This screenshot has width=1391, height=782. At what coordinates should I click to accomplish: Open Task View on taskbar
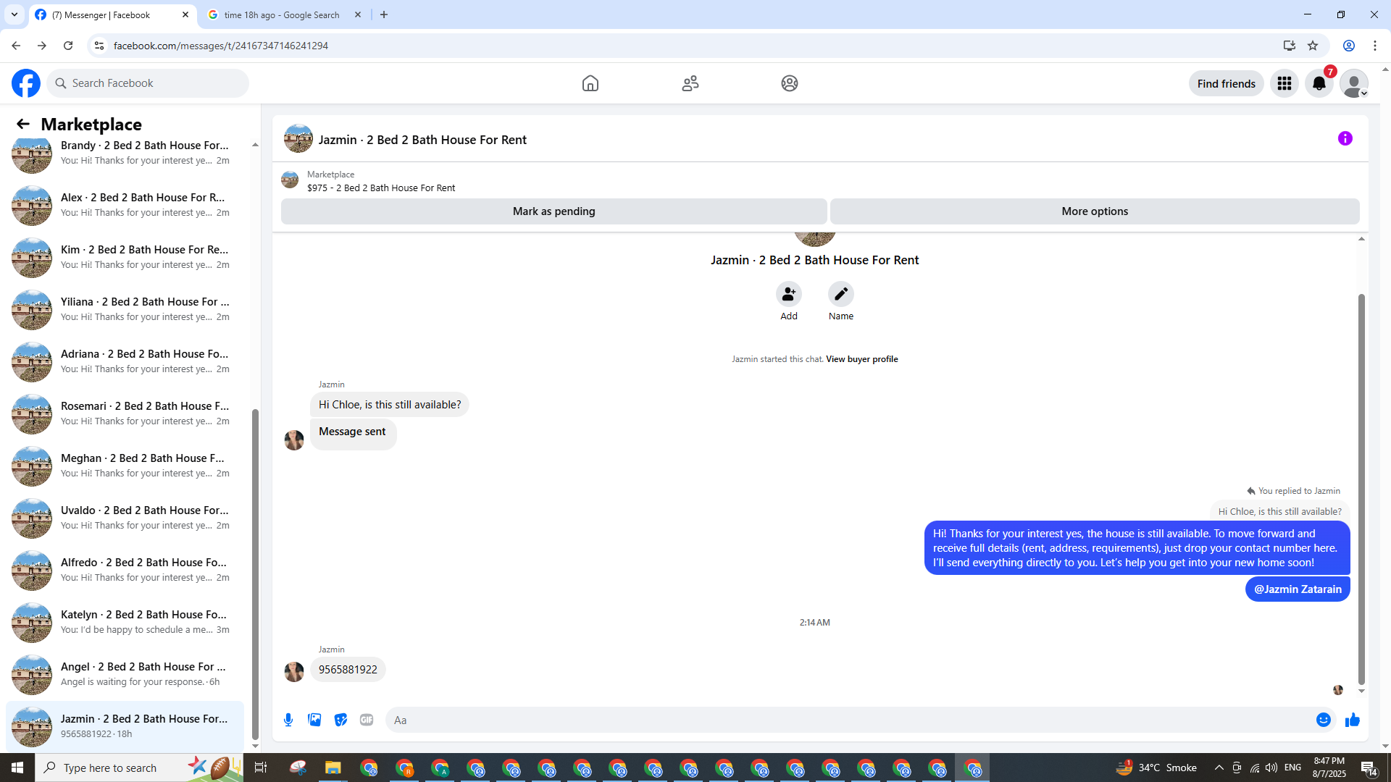261,768
